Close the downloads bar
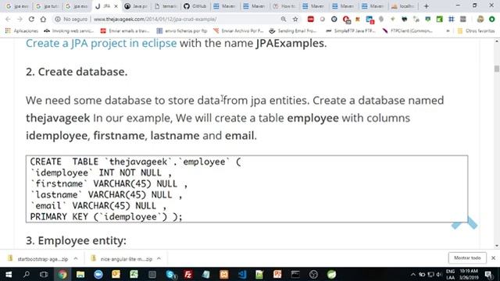Image resolution: width=500 pixels, height=281 pixels. pyautogui.click(x=493, y=258)
